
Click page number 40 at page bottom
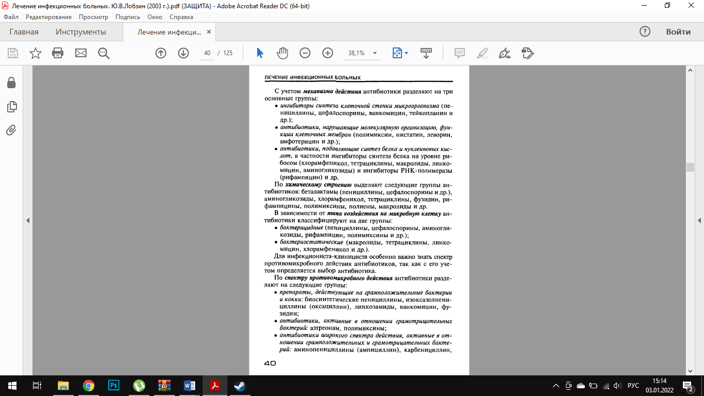(270, 363)
